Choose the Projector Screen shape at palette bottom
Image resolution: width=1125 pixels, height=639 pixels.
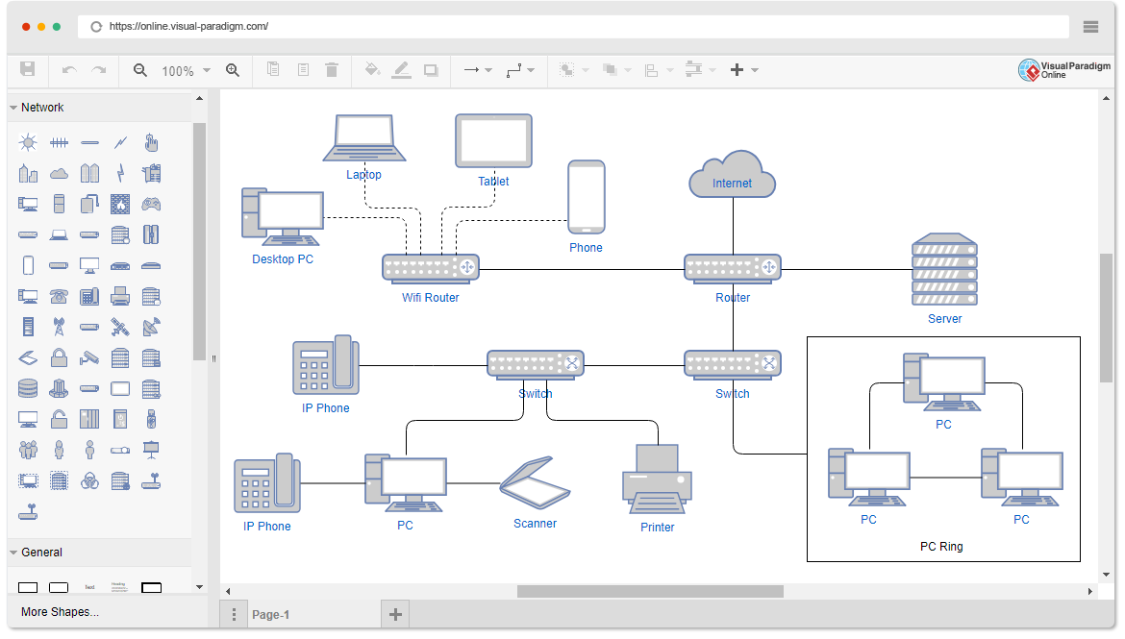[x=151, y=450]
